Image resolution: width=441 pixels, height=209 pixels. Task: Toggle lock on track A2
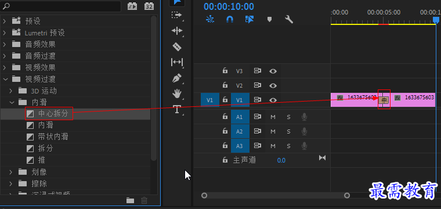click(x=225, y=131)
